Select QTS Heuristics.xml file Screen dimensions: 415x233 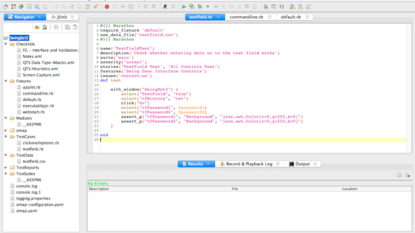40,69
